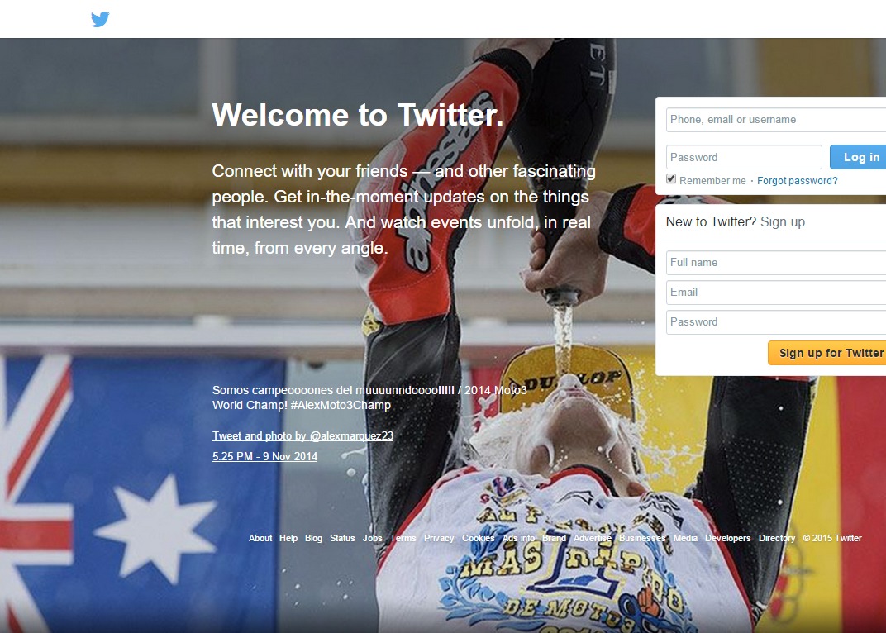
Task: Click the #AlexMoto3Champ tweet caption text
Action: pyautogui.click(x=341, y=405)
